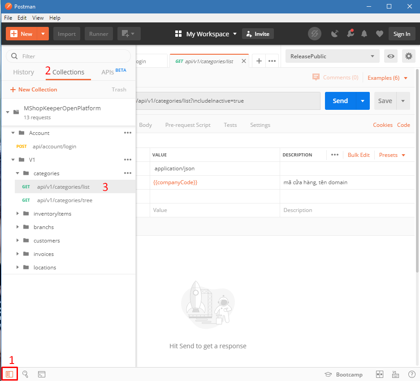
Task: Open the New button dropdown arrow
Action: click(43, 34)
